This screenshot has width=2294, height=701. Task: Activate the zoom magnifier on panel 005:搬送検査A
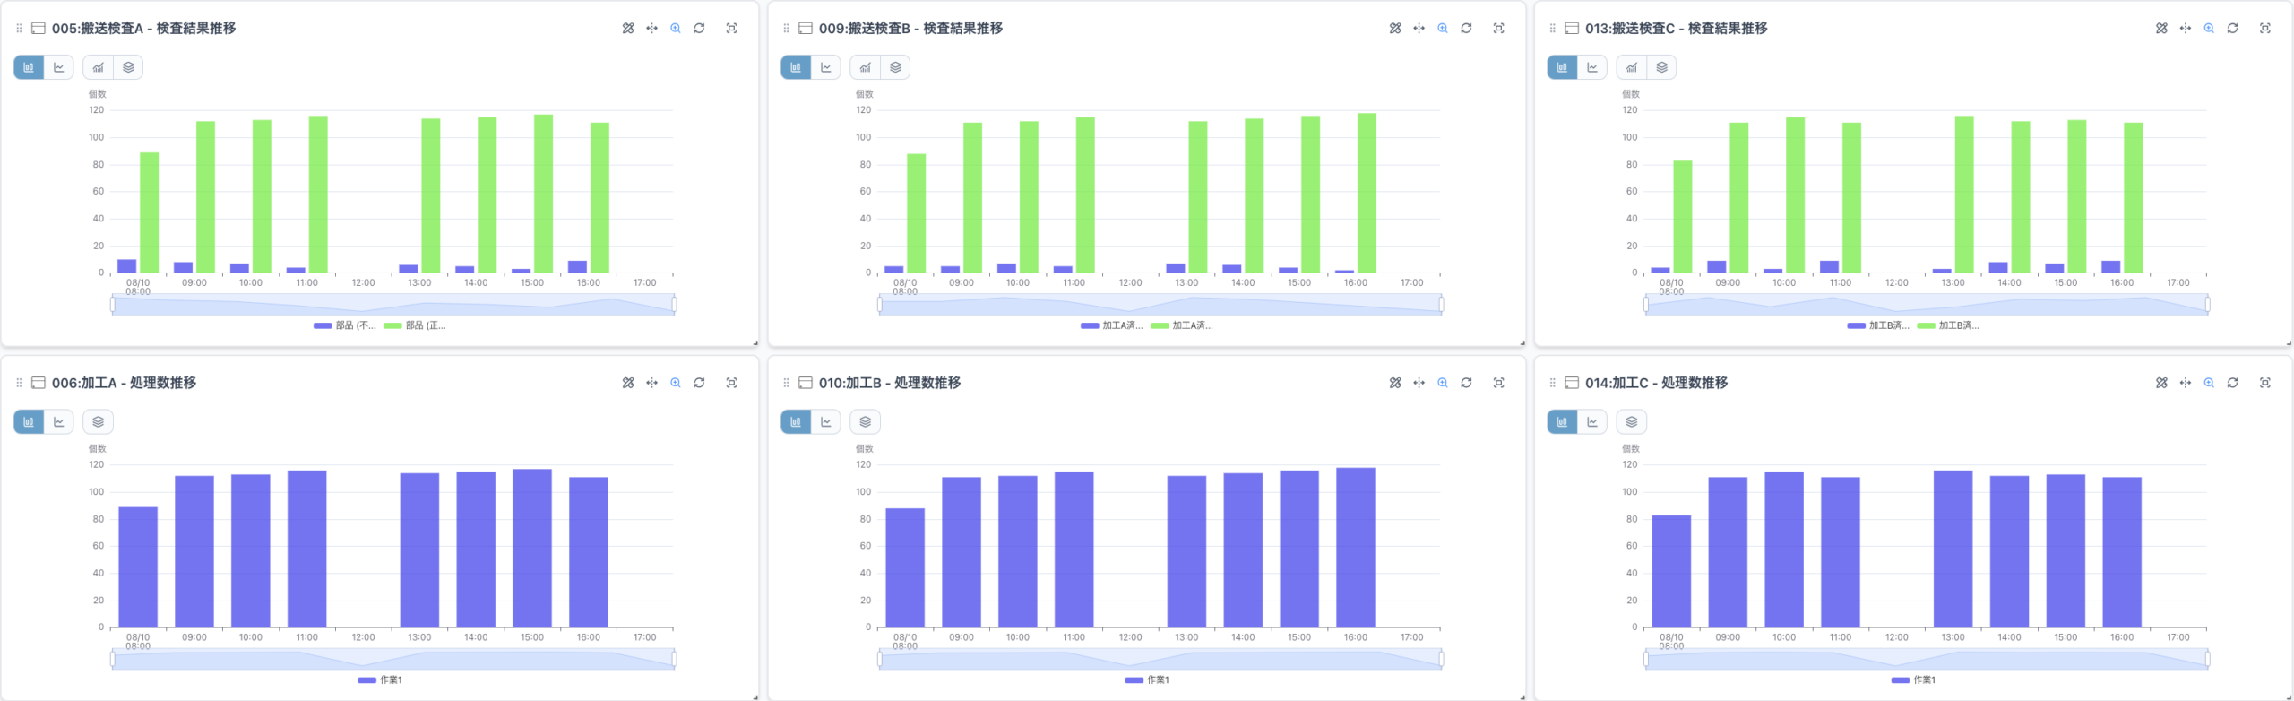676,29
